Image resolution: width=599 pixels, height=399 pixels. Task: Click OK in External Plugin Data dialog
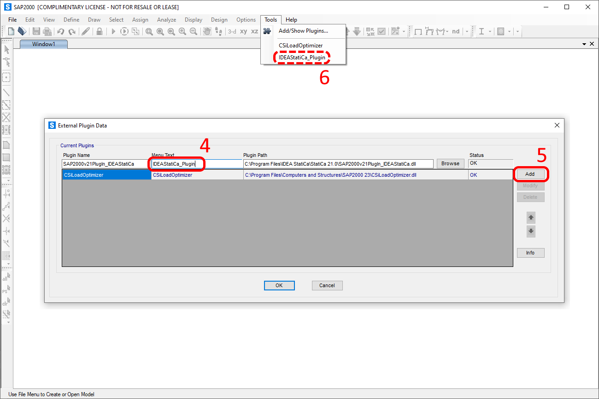[x=279, y=285]
